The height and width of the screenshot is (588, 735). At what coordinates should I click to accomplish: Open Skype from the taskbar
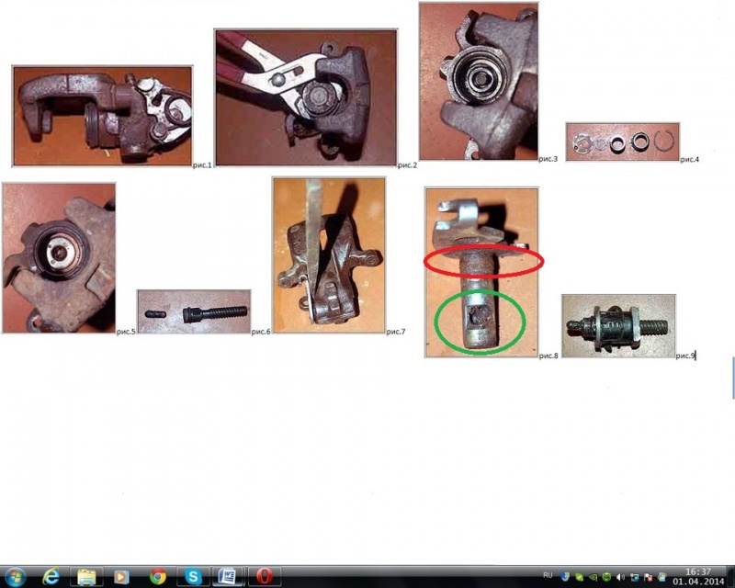193,576
